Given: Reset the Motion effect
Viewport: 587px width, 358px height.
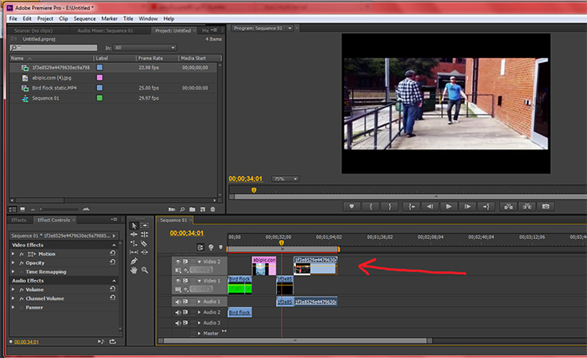Looking at the screenshot, I should pyautogui.click(x=112, y=253).
